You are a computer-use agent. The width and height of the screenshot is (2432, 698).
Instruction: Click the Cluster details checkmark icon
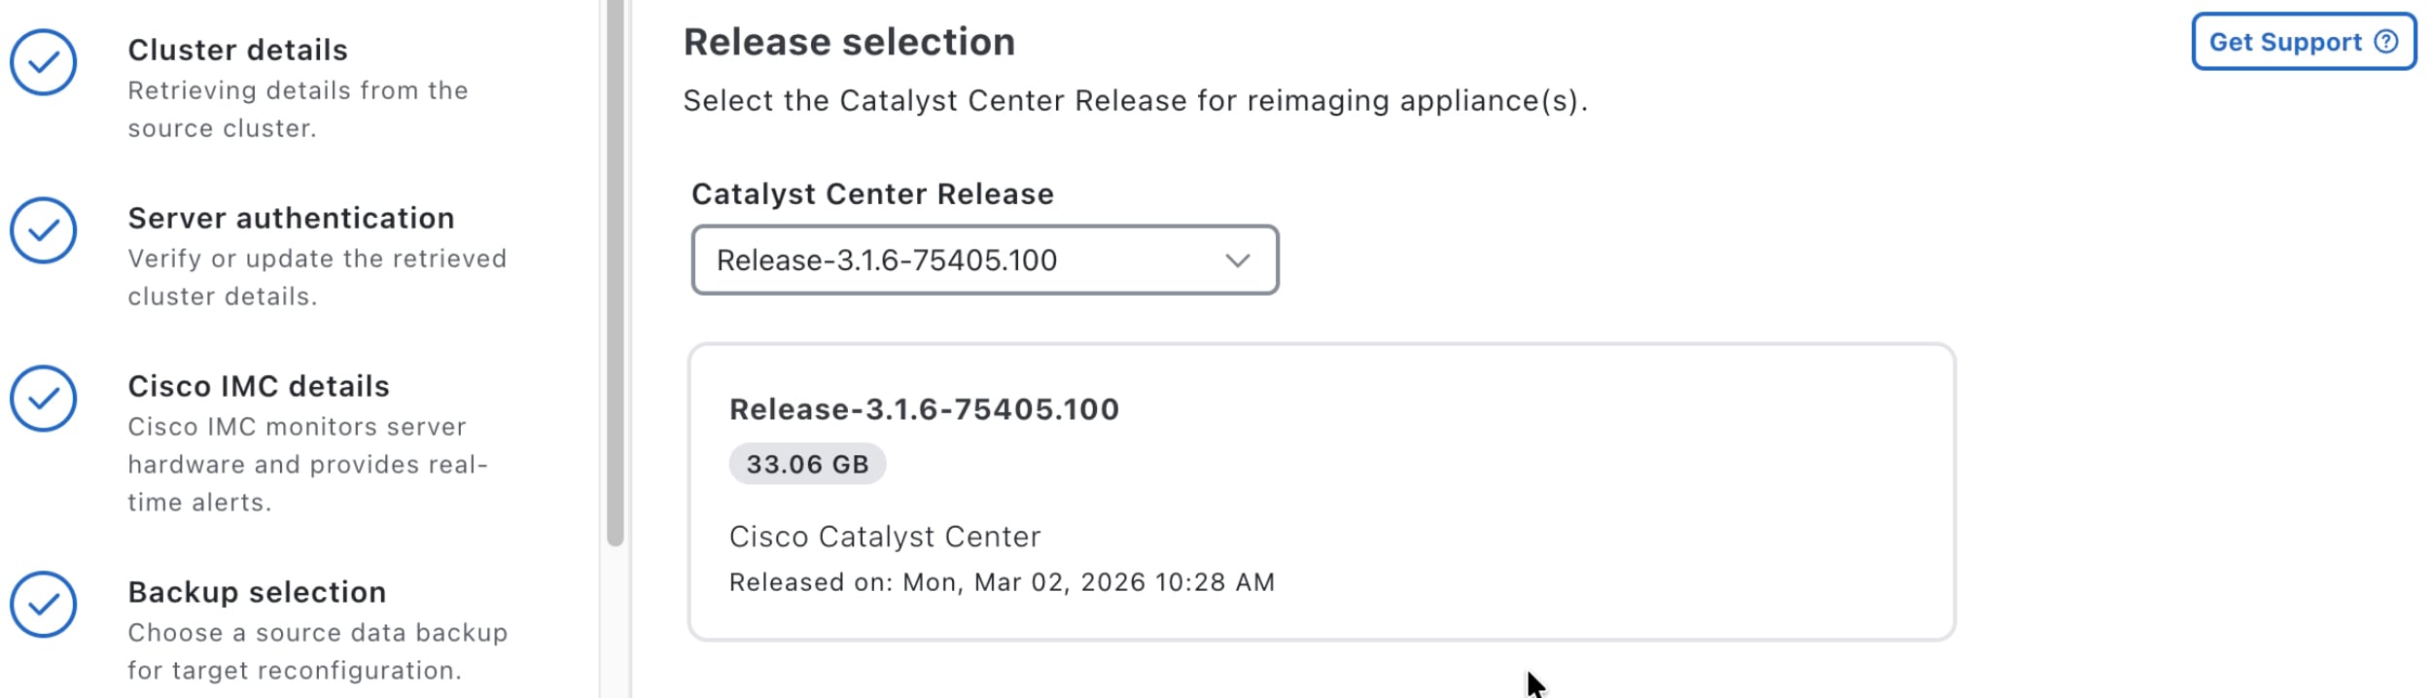tap(44, 63)
